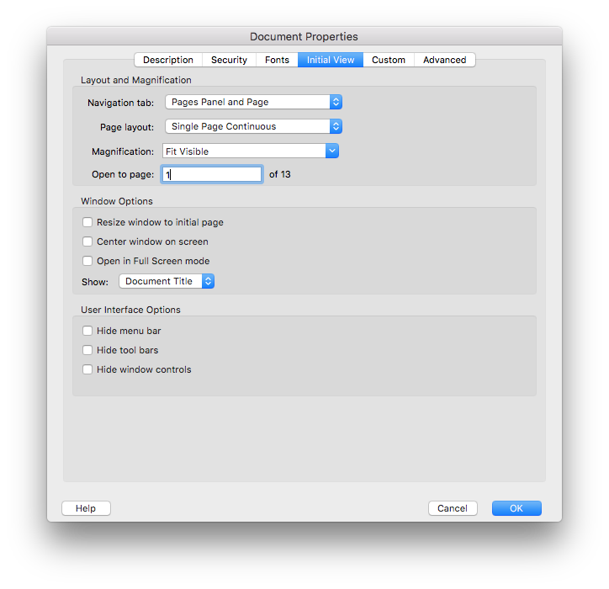Switch to the Description tab

tap(168, 60)
